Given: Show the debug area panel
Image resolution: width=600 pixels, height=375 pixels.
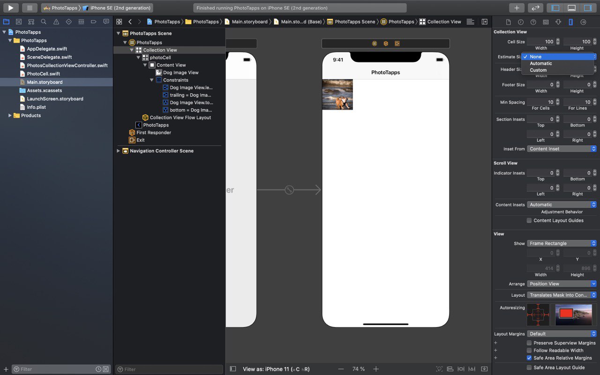Looking at the screenshot, I should (571, 8).
